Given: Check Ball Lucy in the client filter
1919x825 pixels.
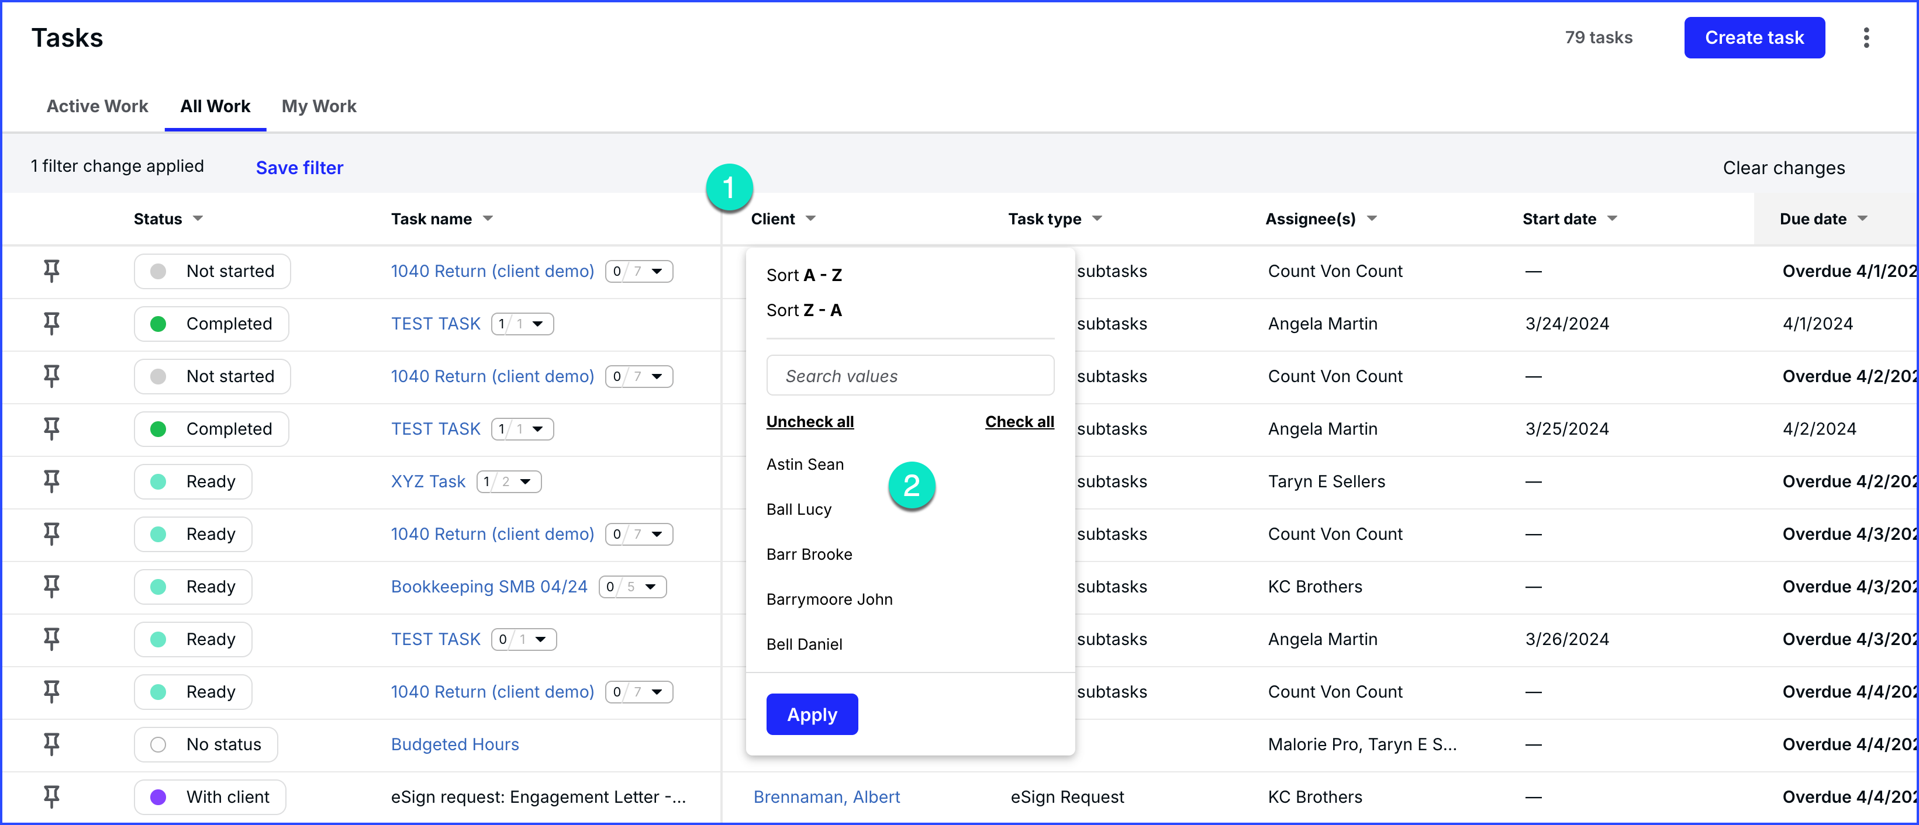Looking at the screenshot, I should pyautogui.click(x=799, y=509).
